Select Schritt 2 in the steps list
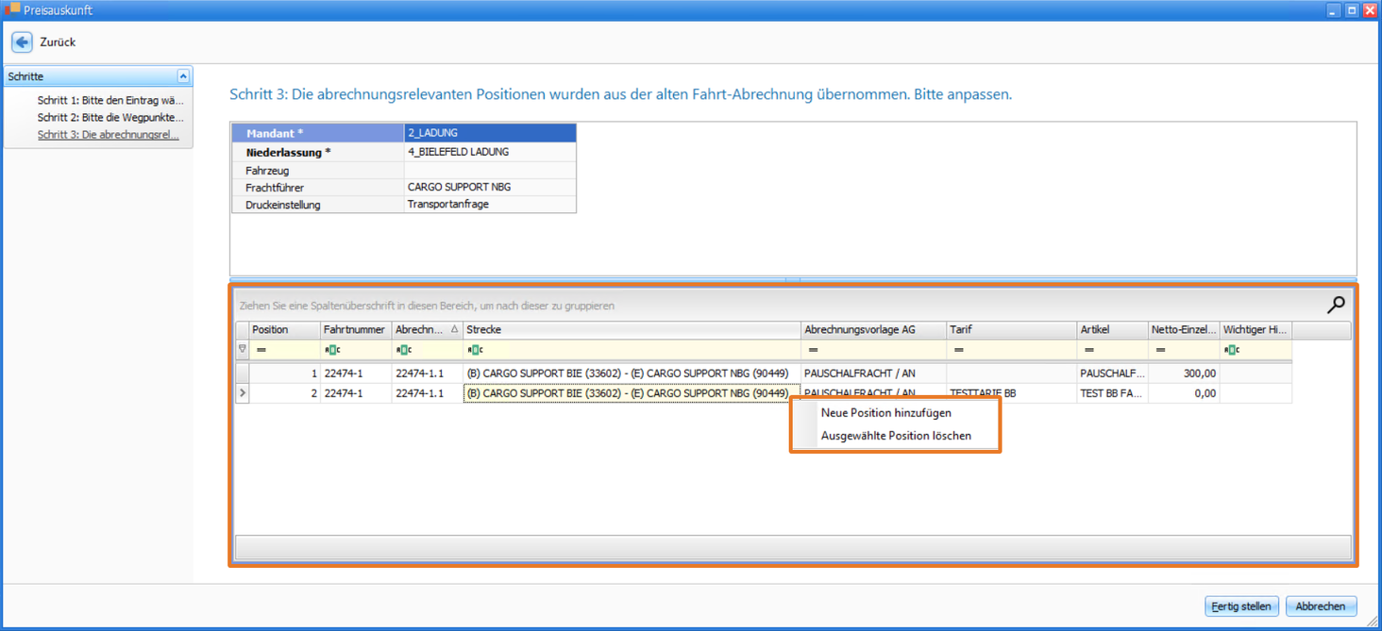The width and height of the screenshot is (1382, 631). coord(110,118)
